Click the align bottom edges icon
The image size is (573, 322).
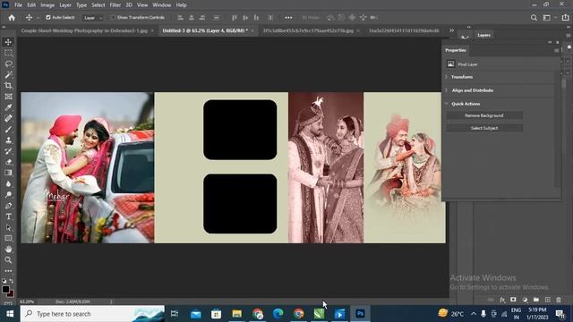pos(256,18)
